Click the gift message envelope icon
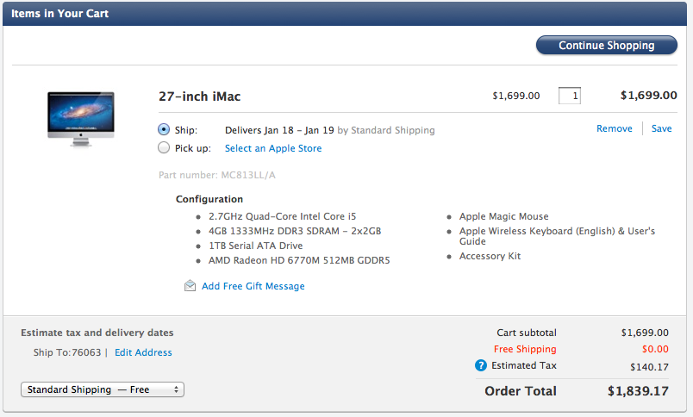This screenshot has height=417, width=693. [190, 286]
